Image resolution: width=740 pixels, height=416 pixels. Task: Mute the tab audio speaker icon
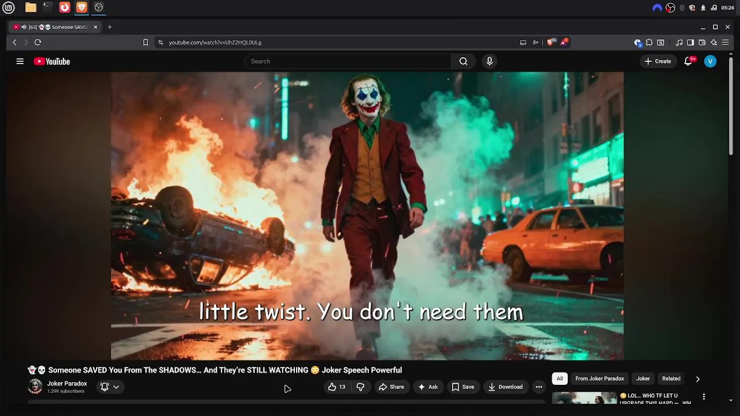[24, 27]
